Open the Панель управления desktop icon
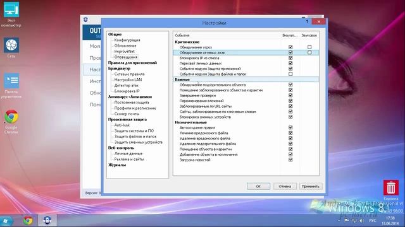The image size is (405, 227). pyautogui.click(x=11, y=86)
